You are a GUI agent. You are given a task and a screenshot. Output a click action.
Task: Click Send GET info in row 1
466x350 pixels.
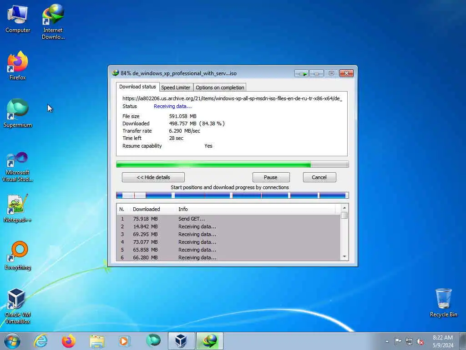pos(192,219)
